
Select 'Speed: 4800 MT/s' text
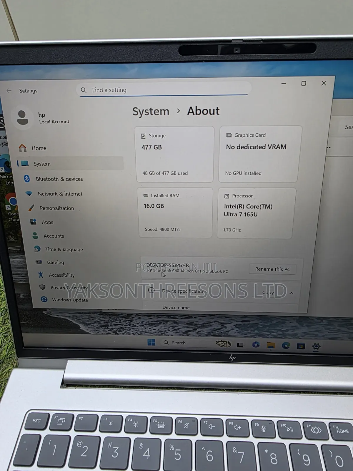[163, 229]
